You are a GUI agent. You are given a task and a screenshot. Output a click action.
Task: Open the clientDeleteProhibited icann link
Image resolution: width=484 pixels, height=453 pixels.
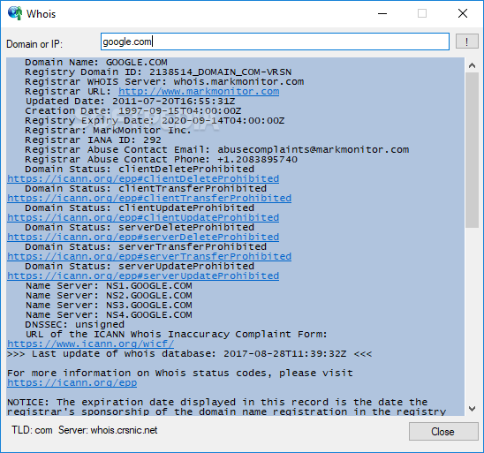click(x=143, y=178)
